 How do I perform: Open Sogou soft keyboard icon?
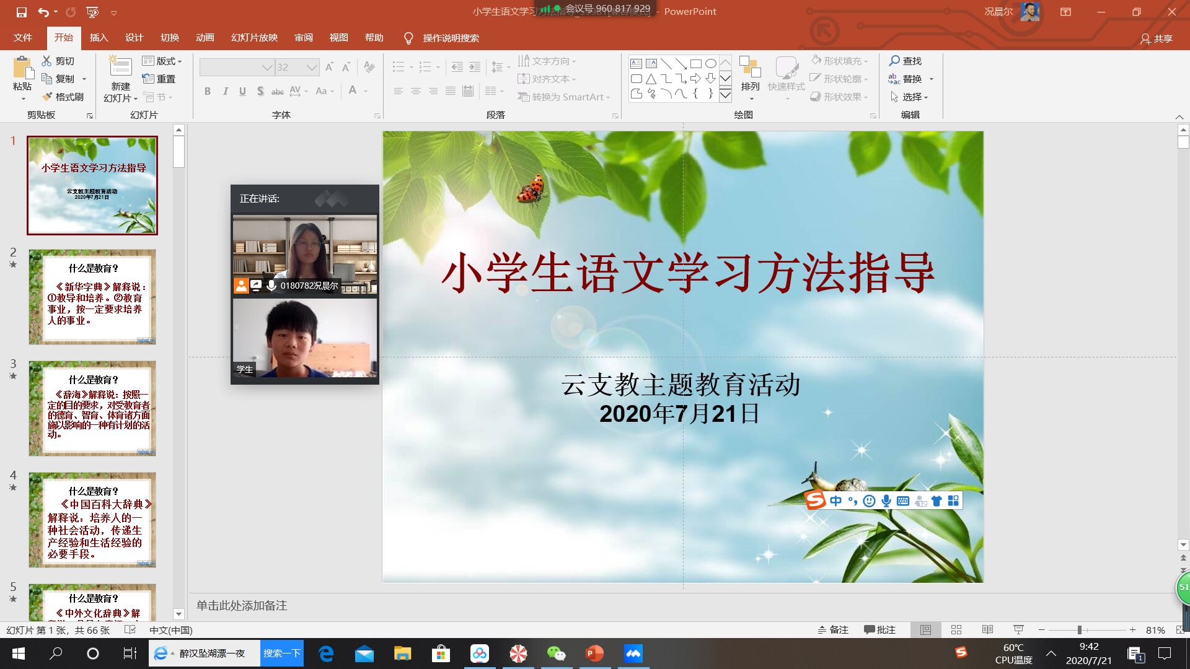pyautogui.click(x=903, y=501)
